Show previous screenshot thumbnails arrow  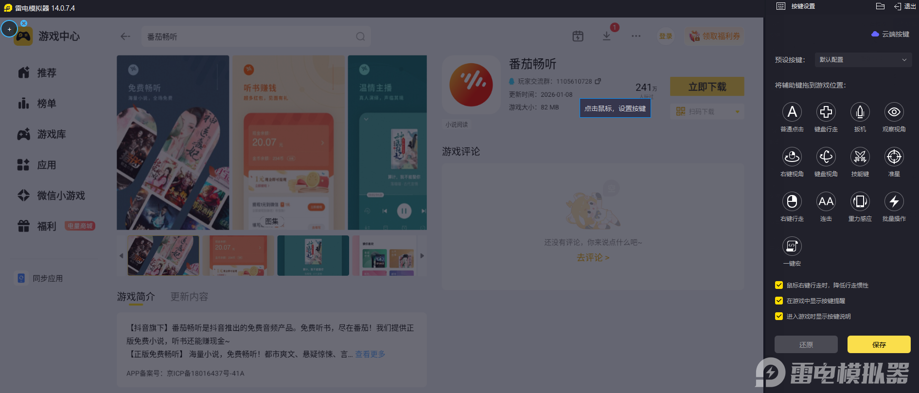121,256
